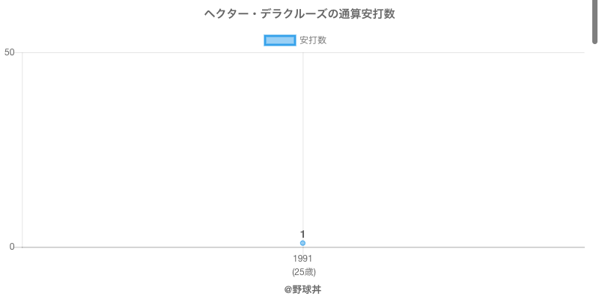Click the age label (25歳)
The width and height of the screenshot is (599, 299).
tap(302, 271)
